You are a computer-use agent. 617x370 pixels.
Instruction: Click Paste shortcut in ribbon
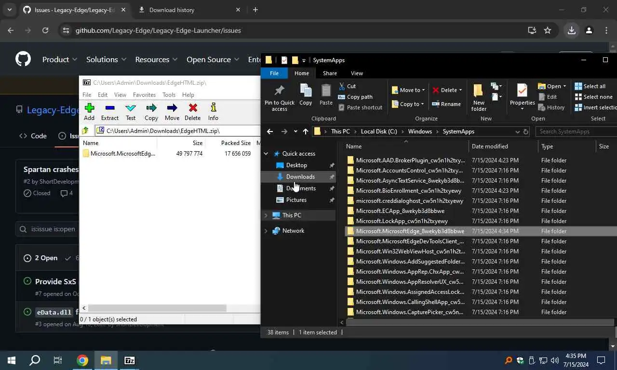tap(360, 107)
